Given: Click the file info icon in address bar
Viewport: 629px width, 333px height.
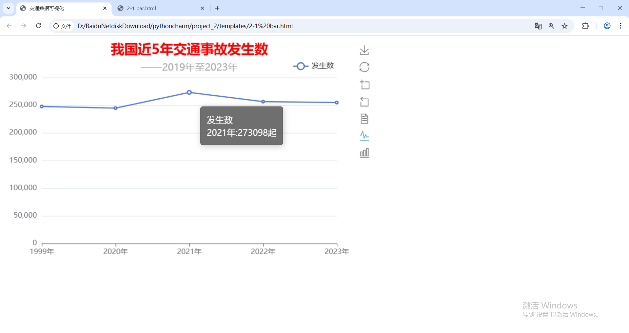Looking at the screenshot, I should 62,26.
